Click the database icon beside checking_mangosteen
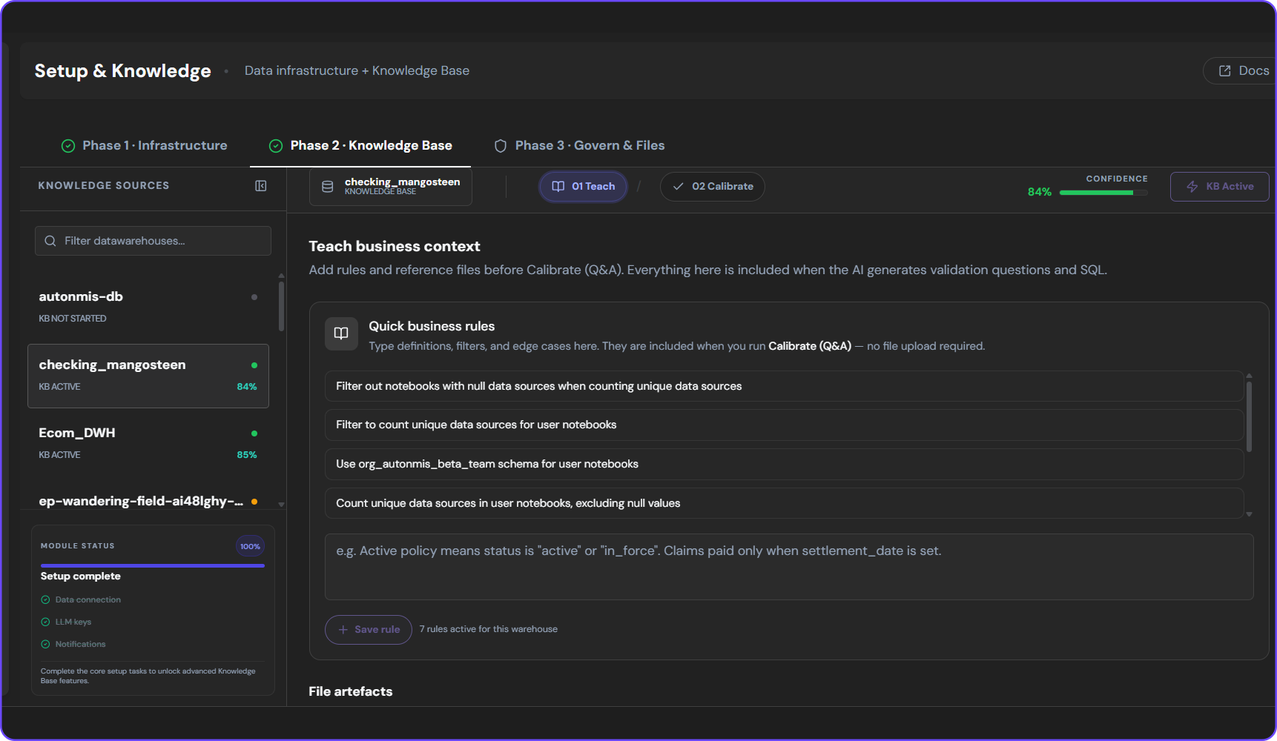The width and height of the screenshot is (1277, 741). (327, 187)
